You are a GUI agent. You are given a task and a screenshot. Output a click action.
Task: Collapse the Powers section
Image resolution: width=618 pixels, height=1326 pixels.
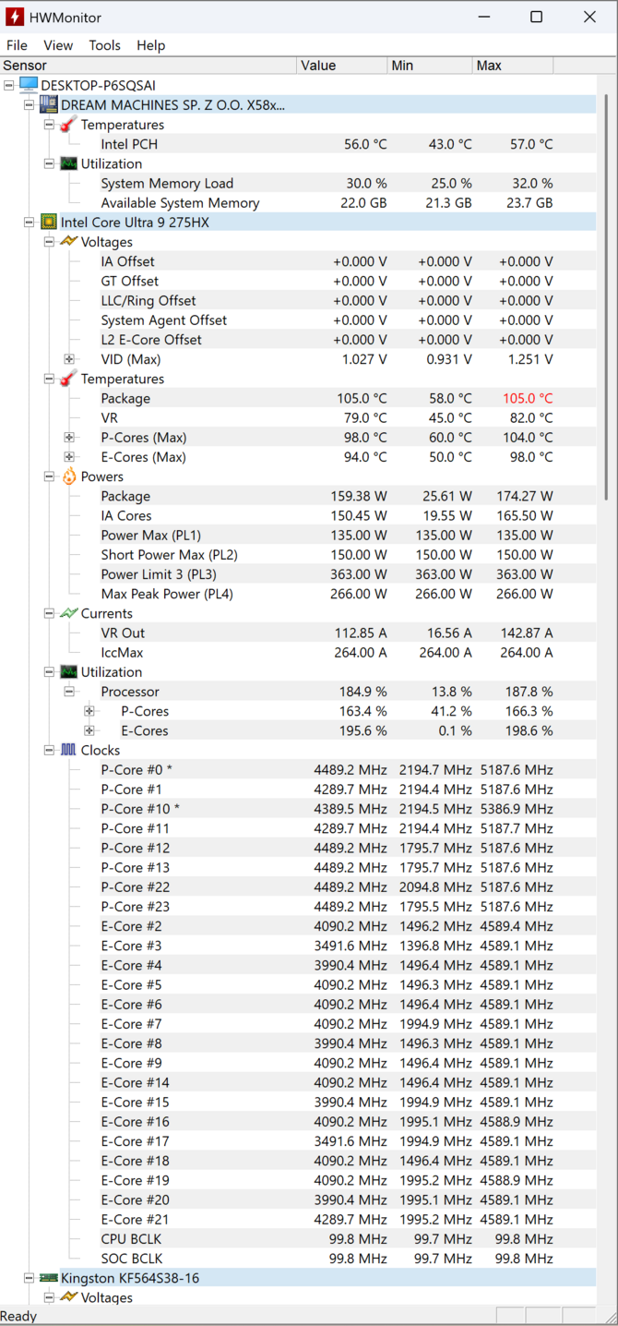tap(49, 476)
